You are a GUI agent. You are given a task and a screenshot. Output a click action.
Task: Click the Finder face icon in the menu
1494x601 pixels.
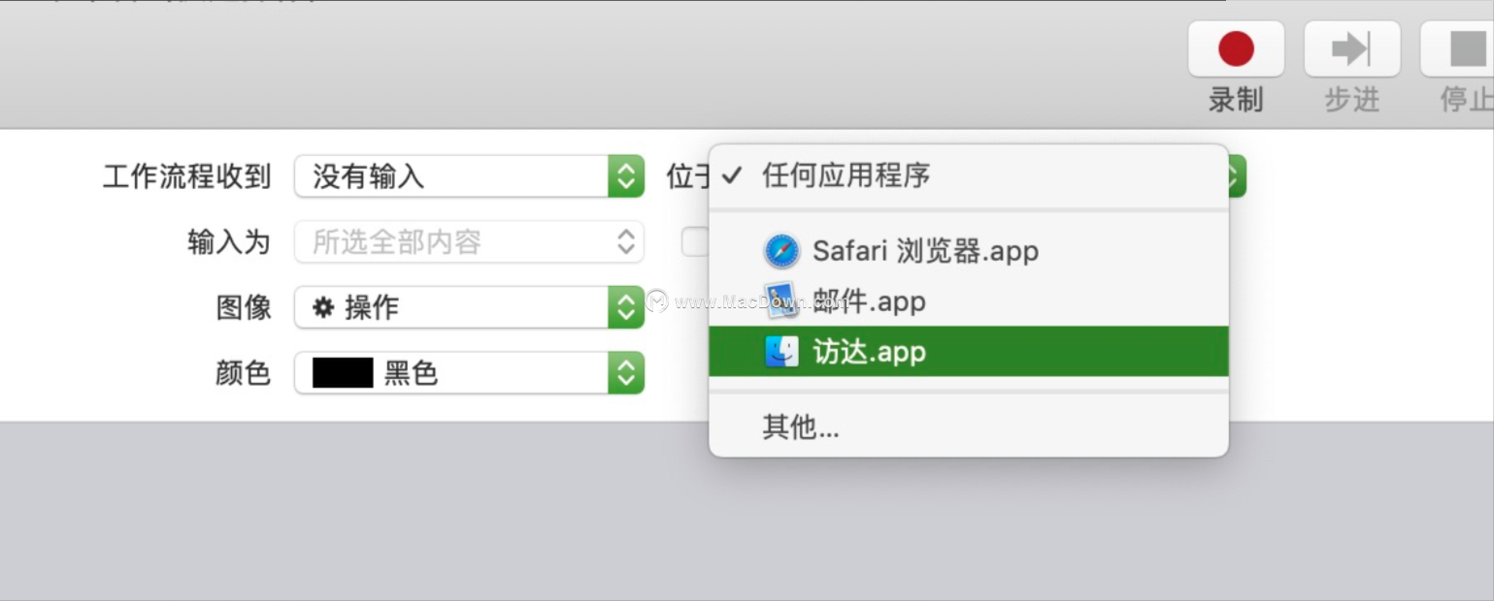tap(781, 351)
